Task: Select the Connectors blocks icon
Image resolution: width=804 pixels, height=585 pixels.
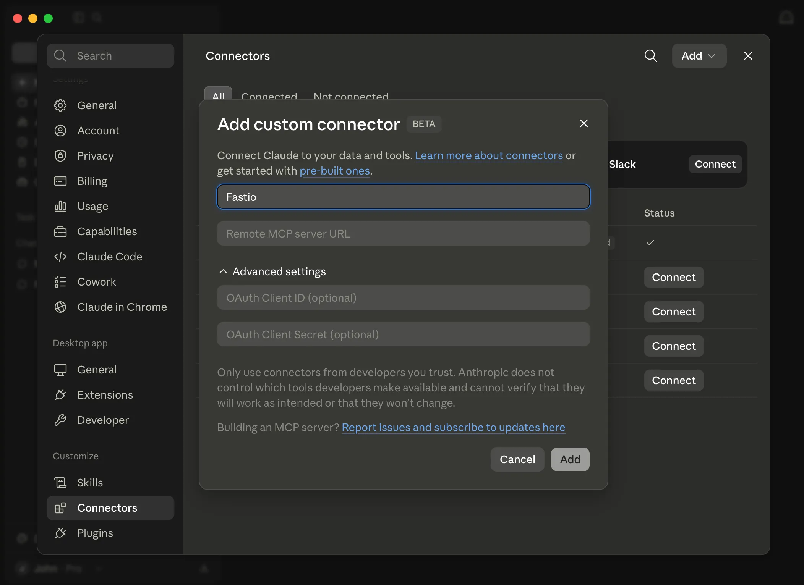Action: (60, 508)
